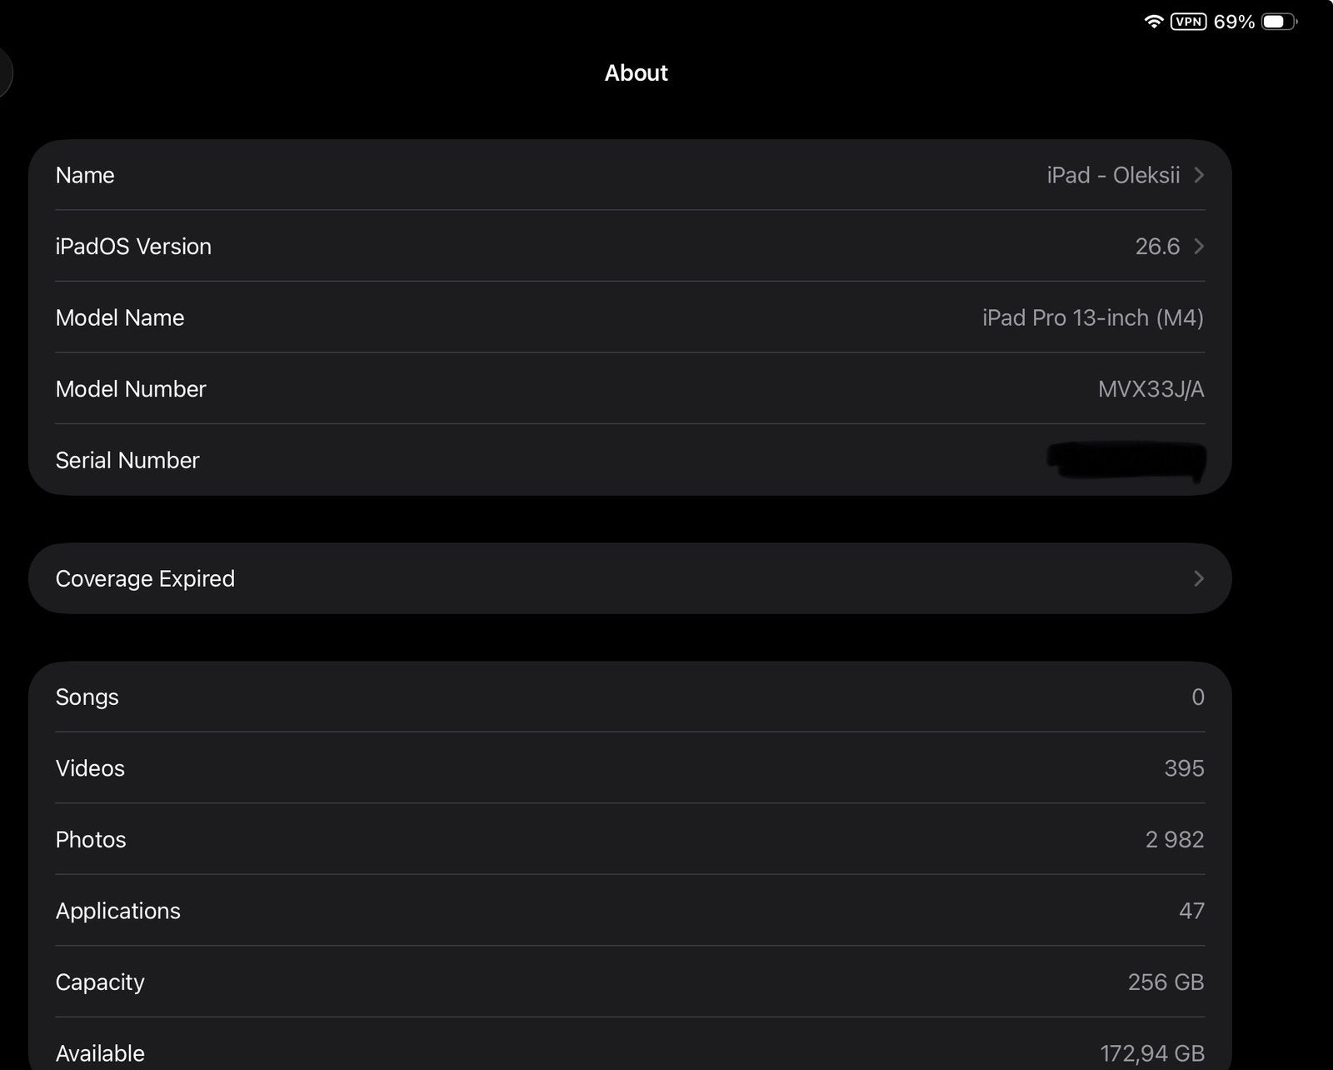Tap the Photos label
This screenshot has width=1333, height=1070.
tap(91, 839)
